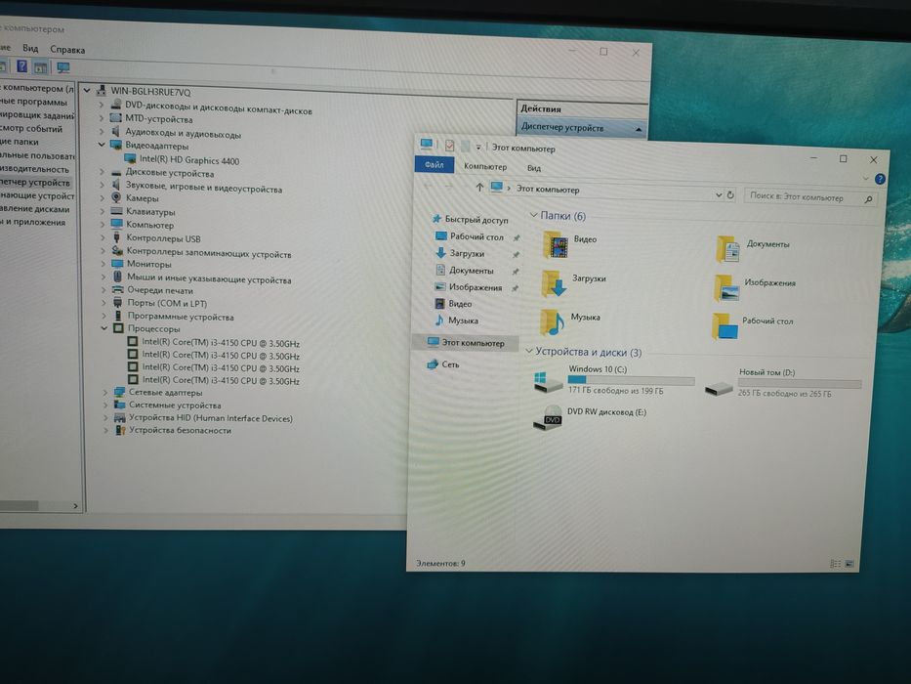Open Музыка in Quick access sidebar
Viewport: 911px width, 684px height.
456,320
